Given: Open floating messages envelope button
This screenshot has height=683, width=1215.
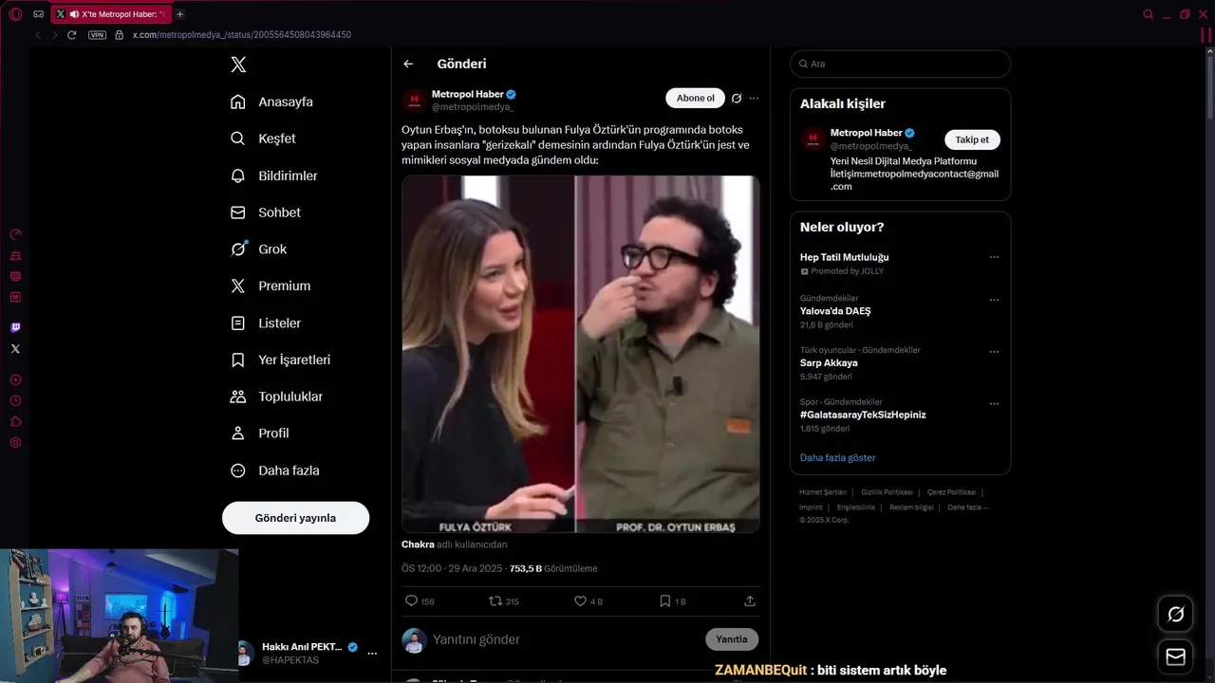Looking at the screenshot, I should click(x=1175, y=656).
